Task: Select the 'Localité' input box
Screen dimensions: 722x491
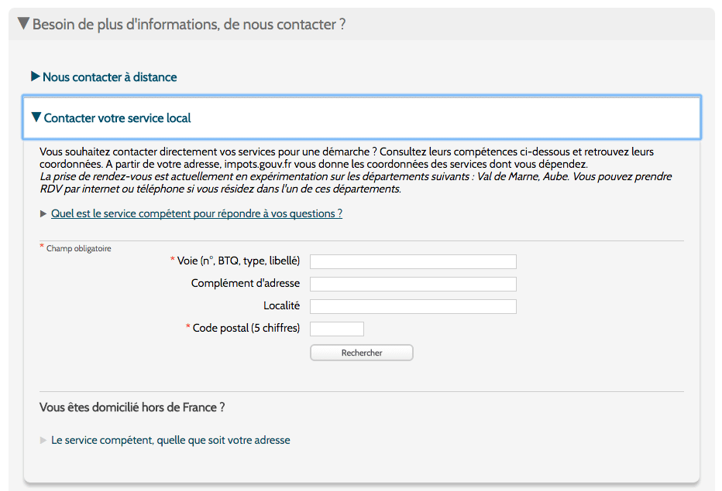Action: (x=413, y=307)
